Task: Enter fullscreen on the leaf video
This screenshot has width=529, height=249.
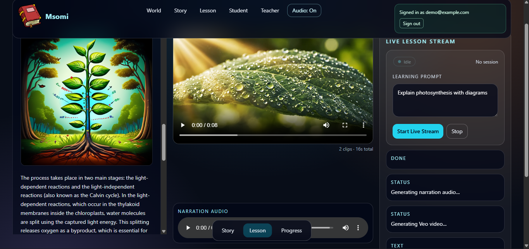Action: [345, 125]
